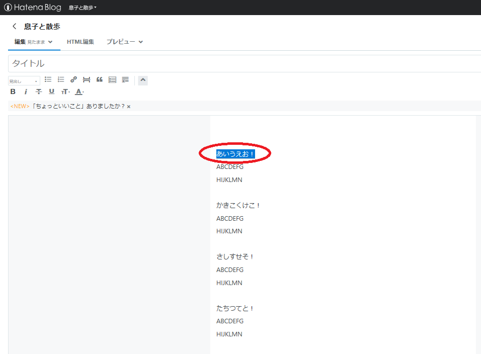Click HIJKLMN under さしすせそ!

click(x=229, y=283)
